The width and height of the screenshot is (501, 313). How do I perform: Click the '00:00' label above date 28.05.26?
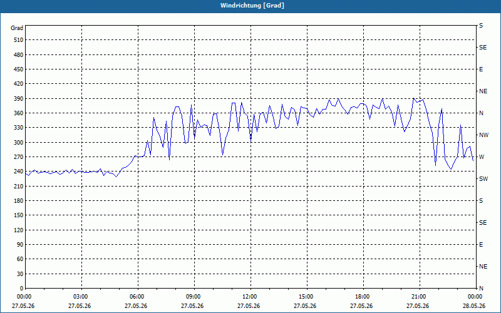click(x=475, y=297)
